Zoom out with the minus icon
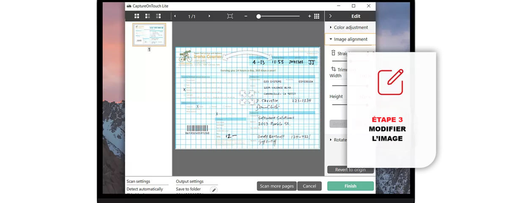Viewport: 508px width, 203px height. click(x=246, y=16)
